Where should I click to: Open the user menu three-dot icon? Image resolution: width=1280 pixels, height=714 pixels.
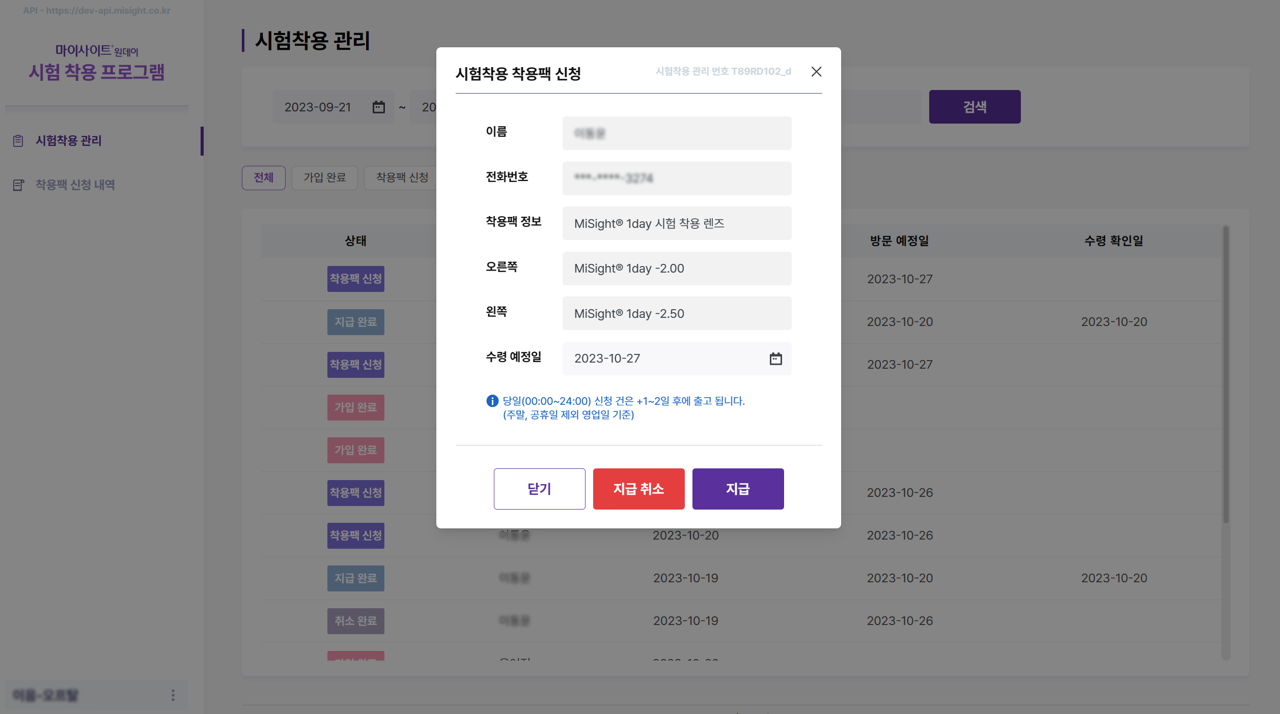coord(173,695)
